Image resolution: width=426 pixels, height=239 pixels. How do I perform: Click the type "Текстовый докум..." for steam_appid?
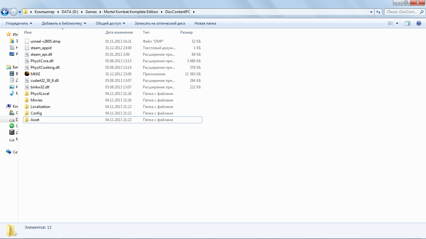pos(159,48)
